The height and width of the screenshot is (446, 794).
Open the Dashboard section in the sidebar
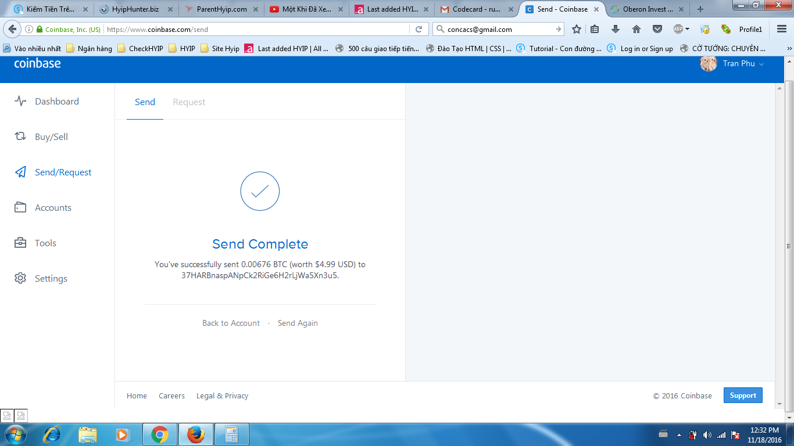point(47,101)
